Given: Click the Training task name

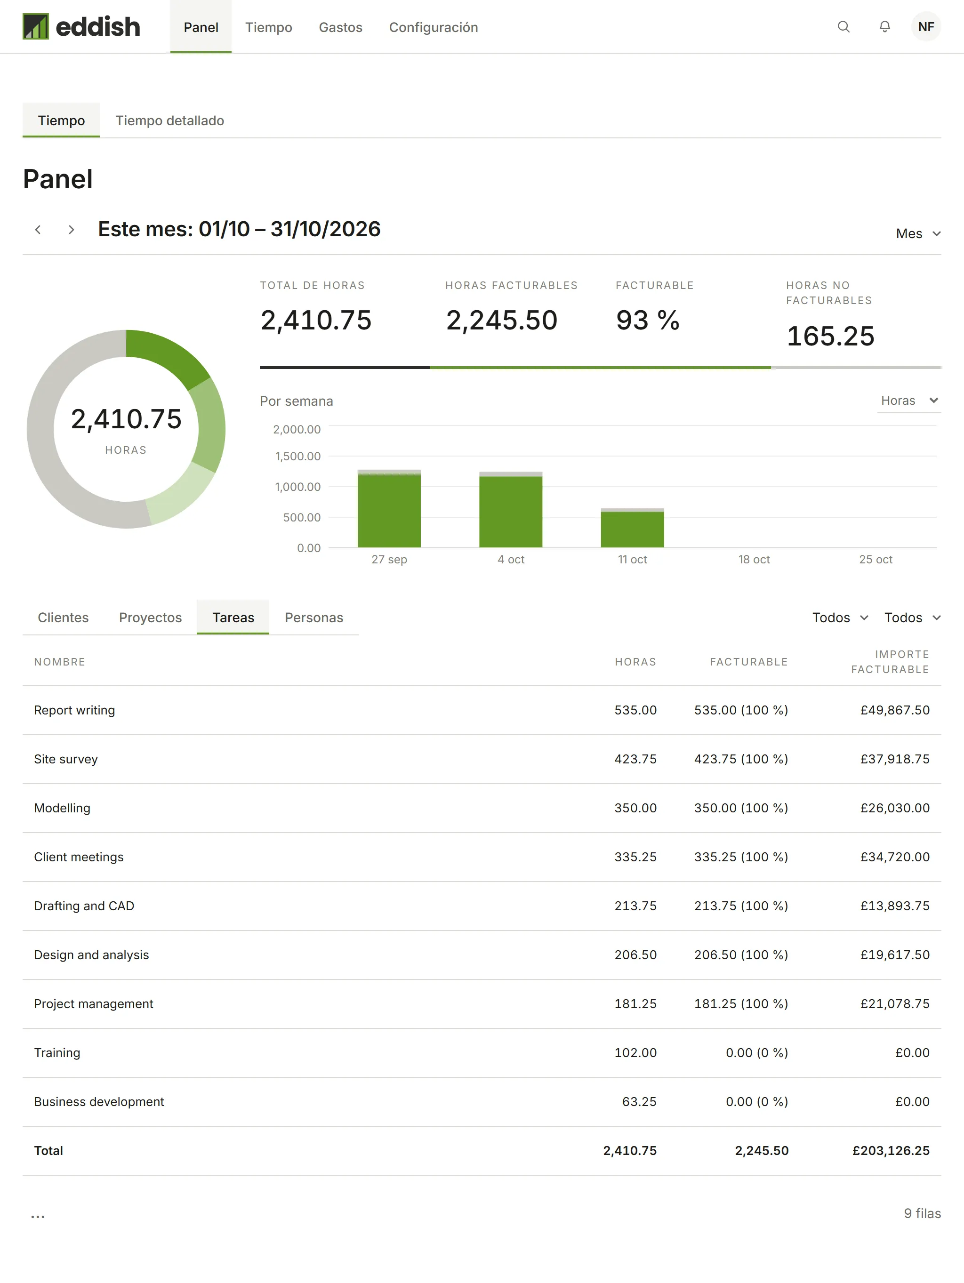Looking at the screenshot, I should click(x=57, y=1053).
